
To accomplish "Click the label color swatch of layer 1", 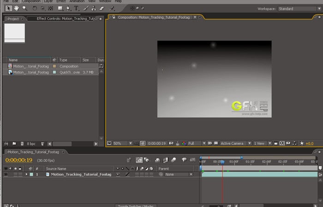I will (31, 174).
